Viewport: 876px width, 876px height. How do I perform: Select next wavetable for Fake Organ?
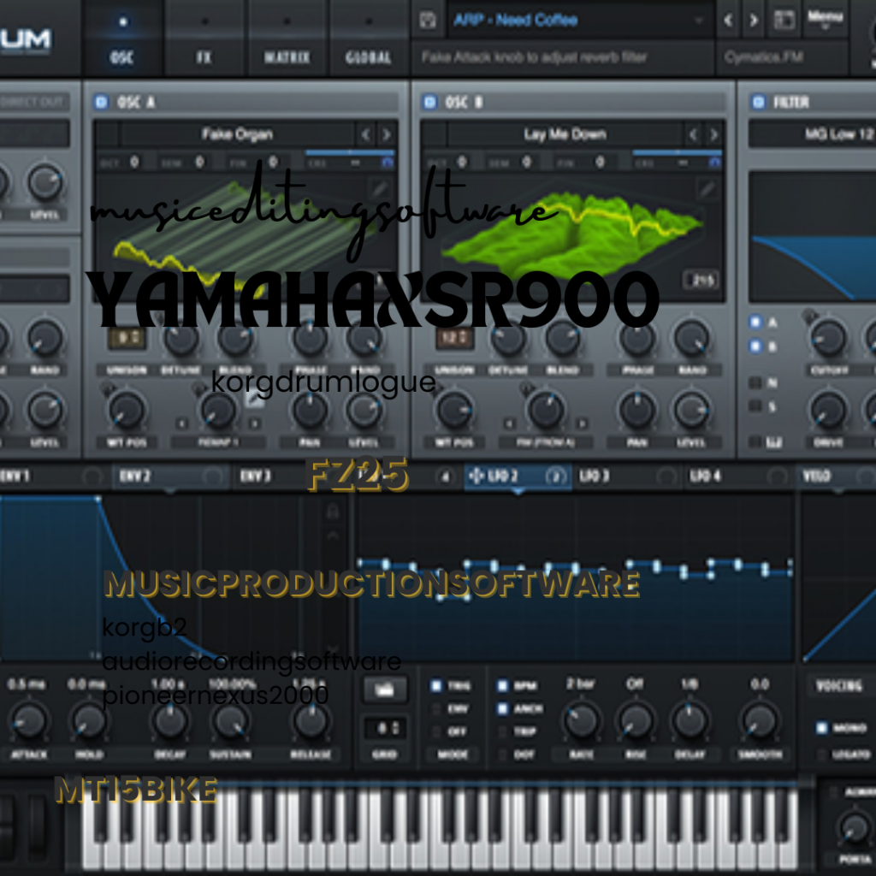(x=387, y=134)
